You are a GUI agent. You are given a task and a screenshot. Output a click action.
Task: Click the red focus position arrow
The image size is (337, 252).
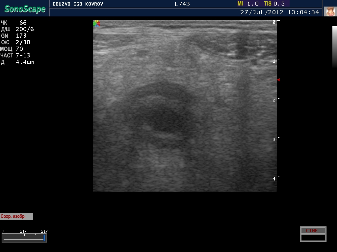[278, 80]
